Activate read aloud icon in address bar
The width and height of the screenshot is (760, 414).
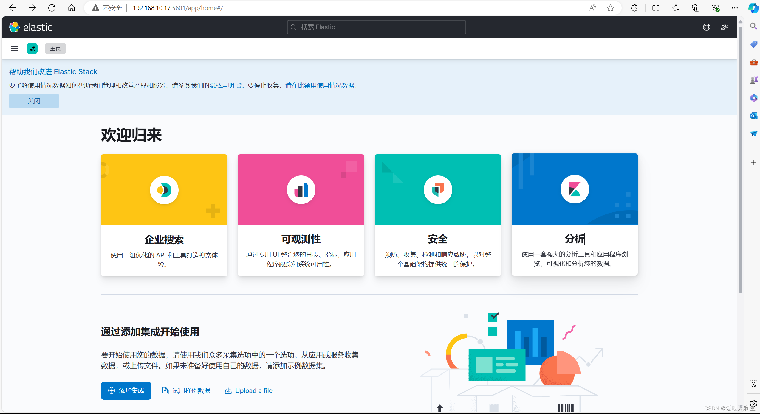click(592, 8)
